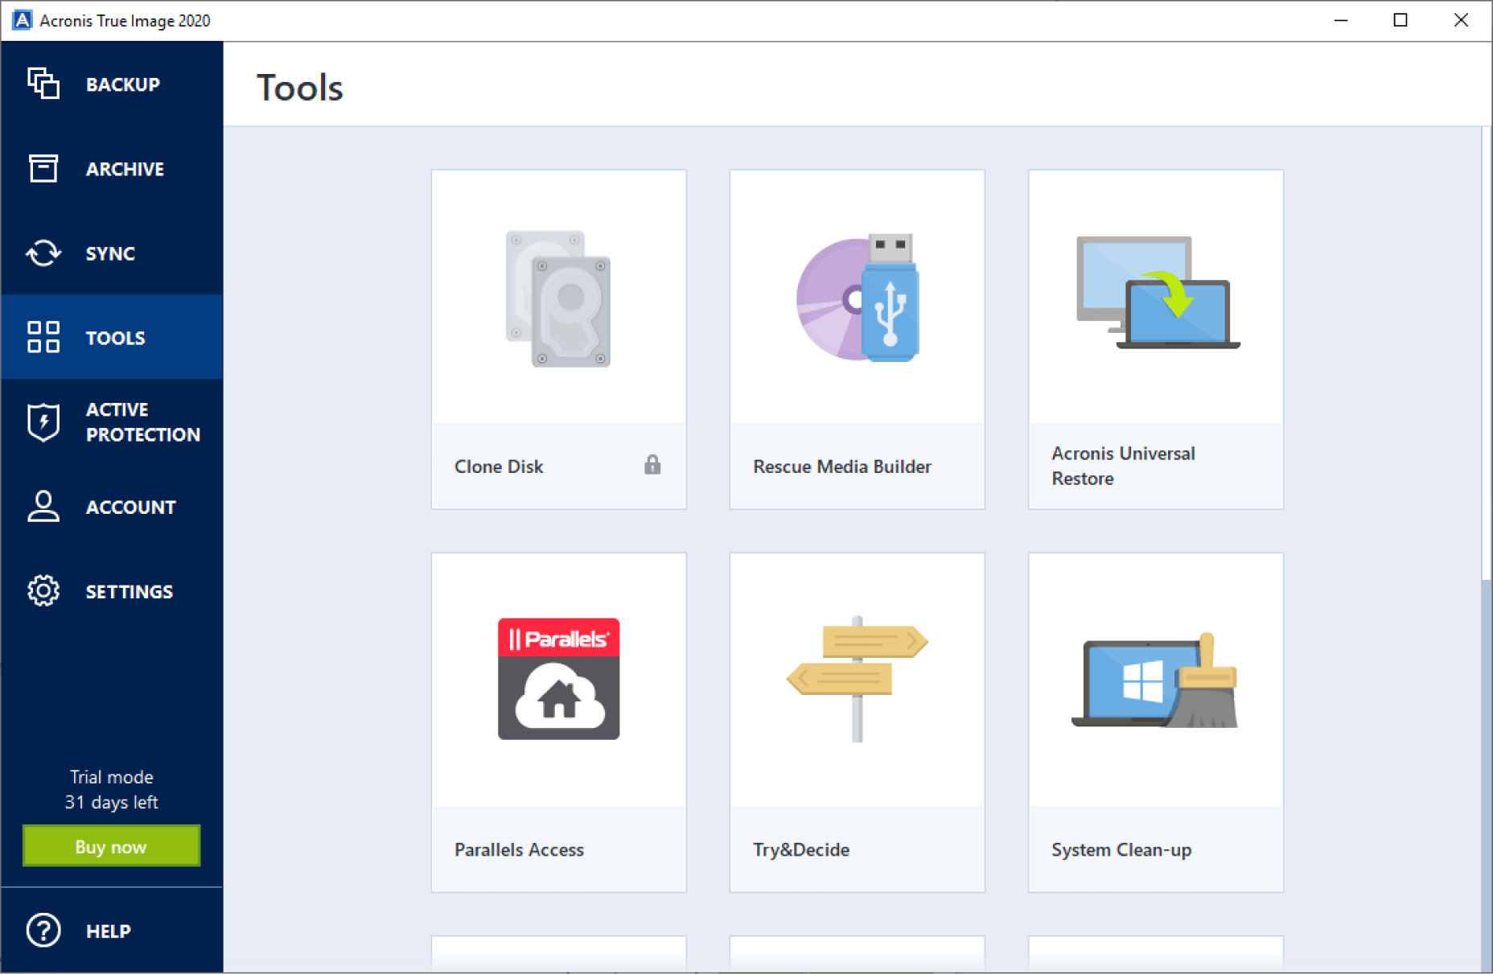Screen dimensions: 1493x974
Task: Click the Try&Decide label
Action: (801, 849)
